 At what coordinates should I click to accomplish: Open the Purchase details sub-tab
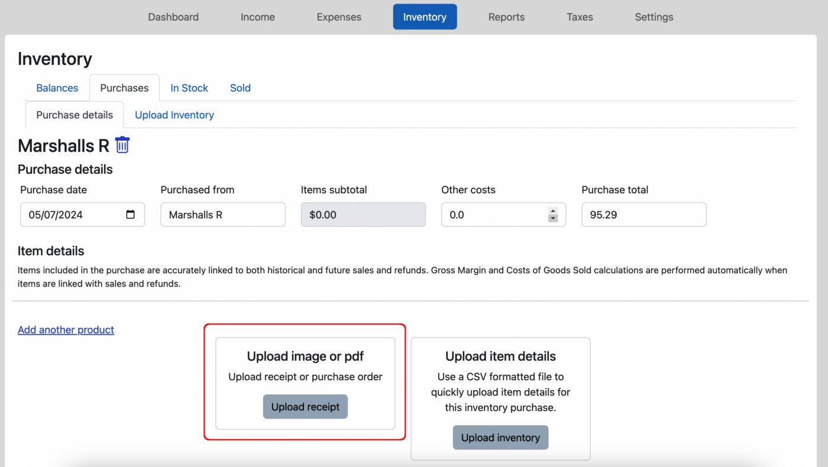74,115
